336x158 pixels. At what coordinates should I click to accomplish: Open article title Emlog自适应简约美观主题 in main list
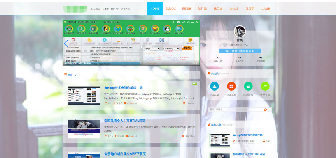click(x=124, y=88)
